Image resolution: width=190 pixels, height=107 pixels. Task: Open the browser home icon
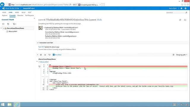pyautogui.click(x=182, y=4)
